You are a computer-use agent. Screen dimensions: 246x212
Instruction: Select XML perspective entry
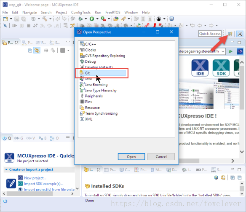pos(86,119)
